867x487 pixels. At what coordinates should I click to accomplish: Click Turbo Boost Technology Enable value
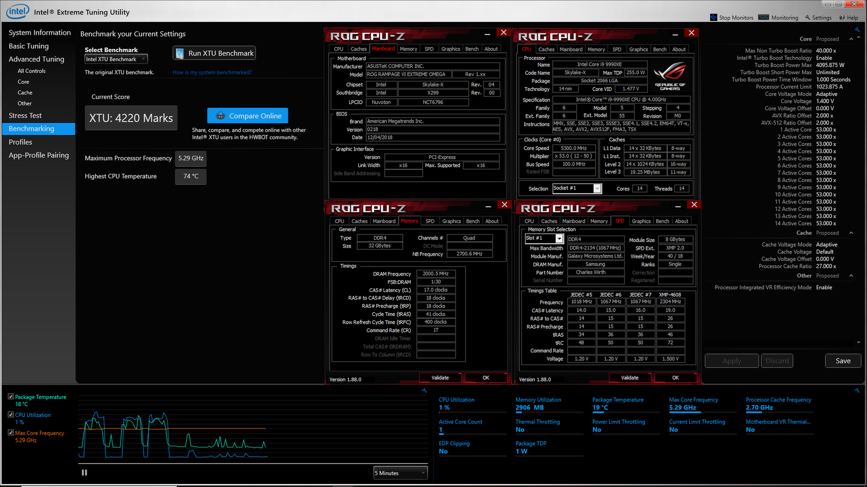point(824,58)
